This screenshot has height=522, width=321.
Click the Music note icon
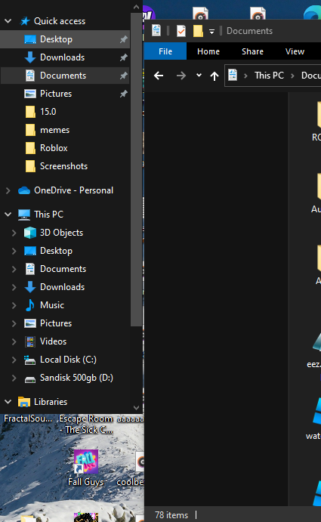tap(30, 305)
